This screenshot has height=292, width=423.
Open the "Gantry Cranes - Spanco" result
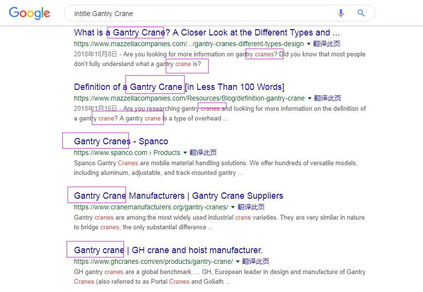tap(121, 141)
